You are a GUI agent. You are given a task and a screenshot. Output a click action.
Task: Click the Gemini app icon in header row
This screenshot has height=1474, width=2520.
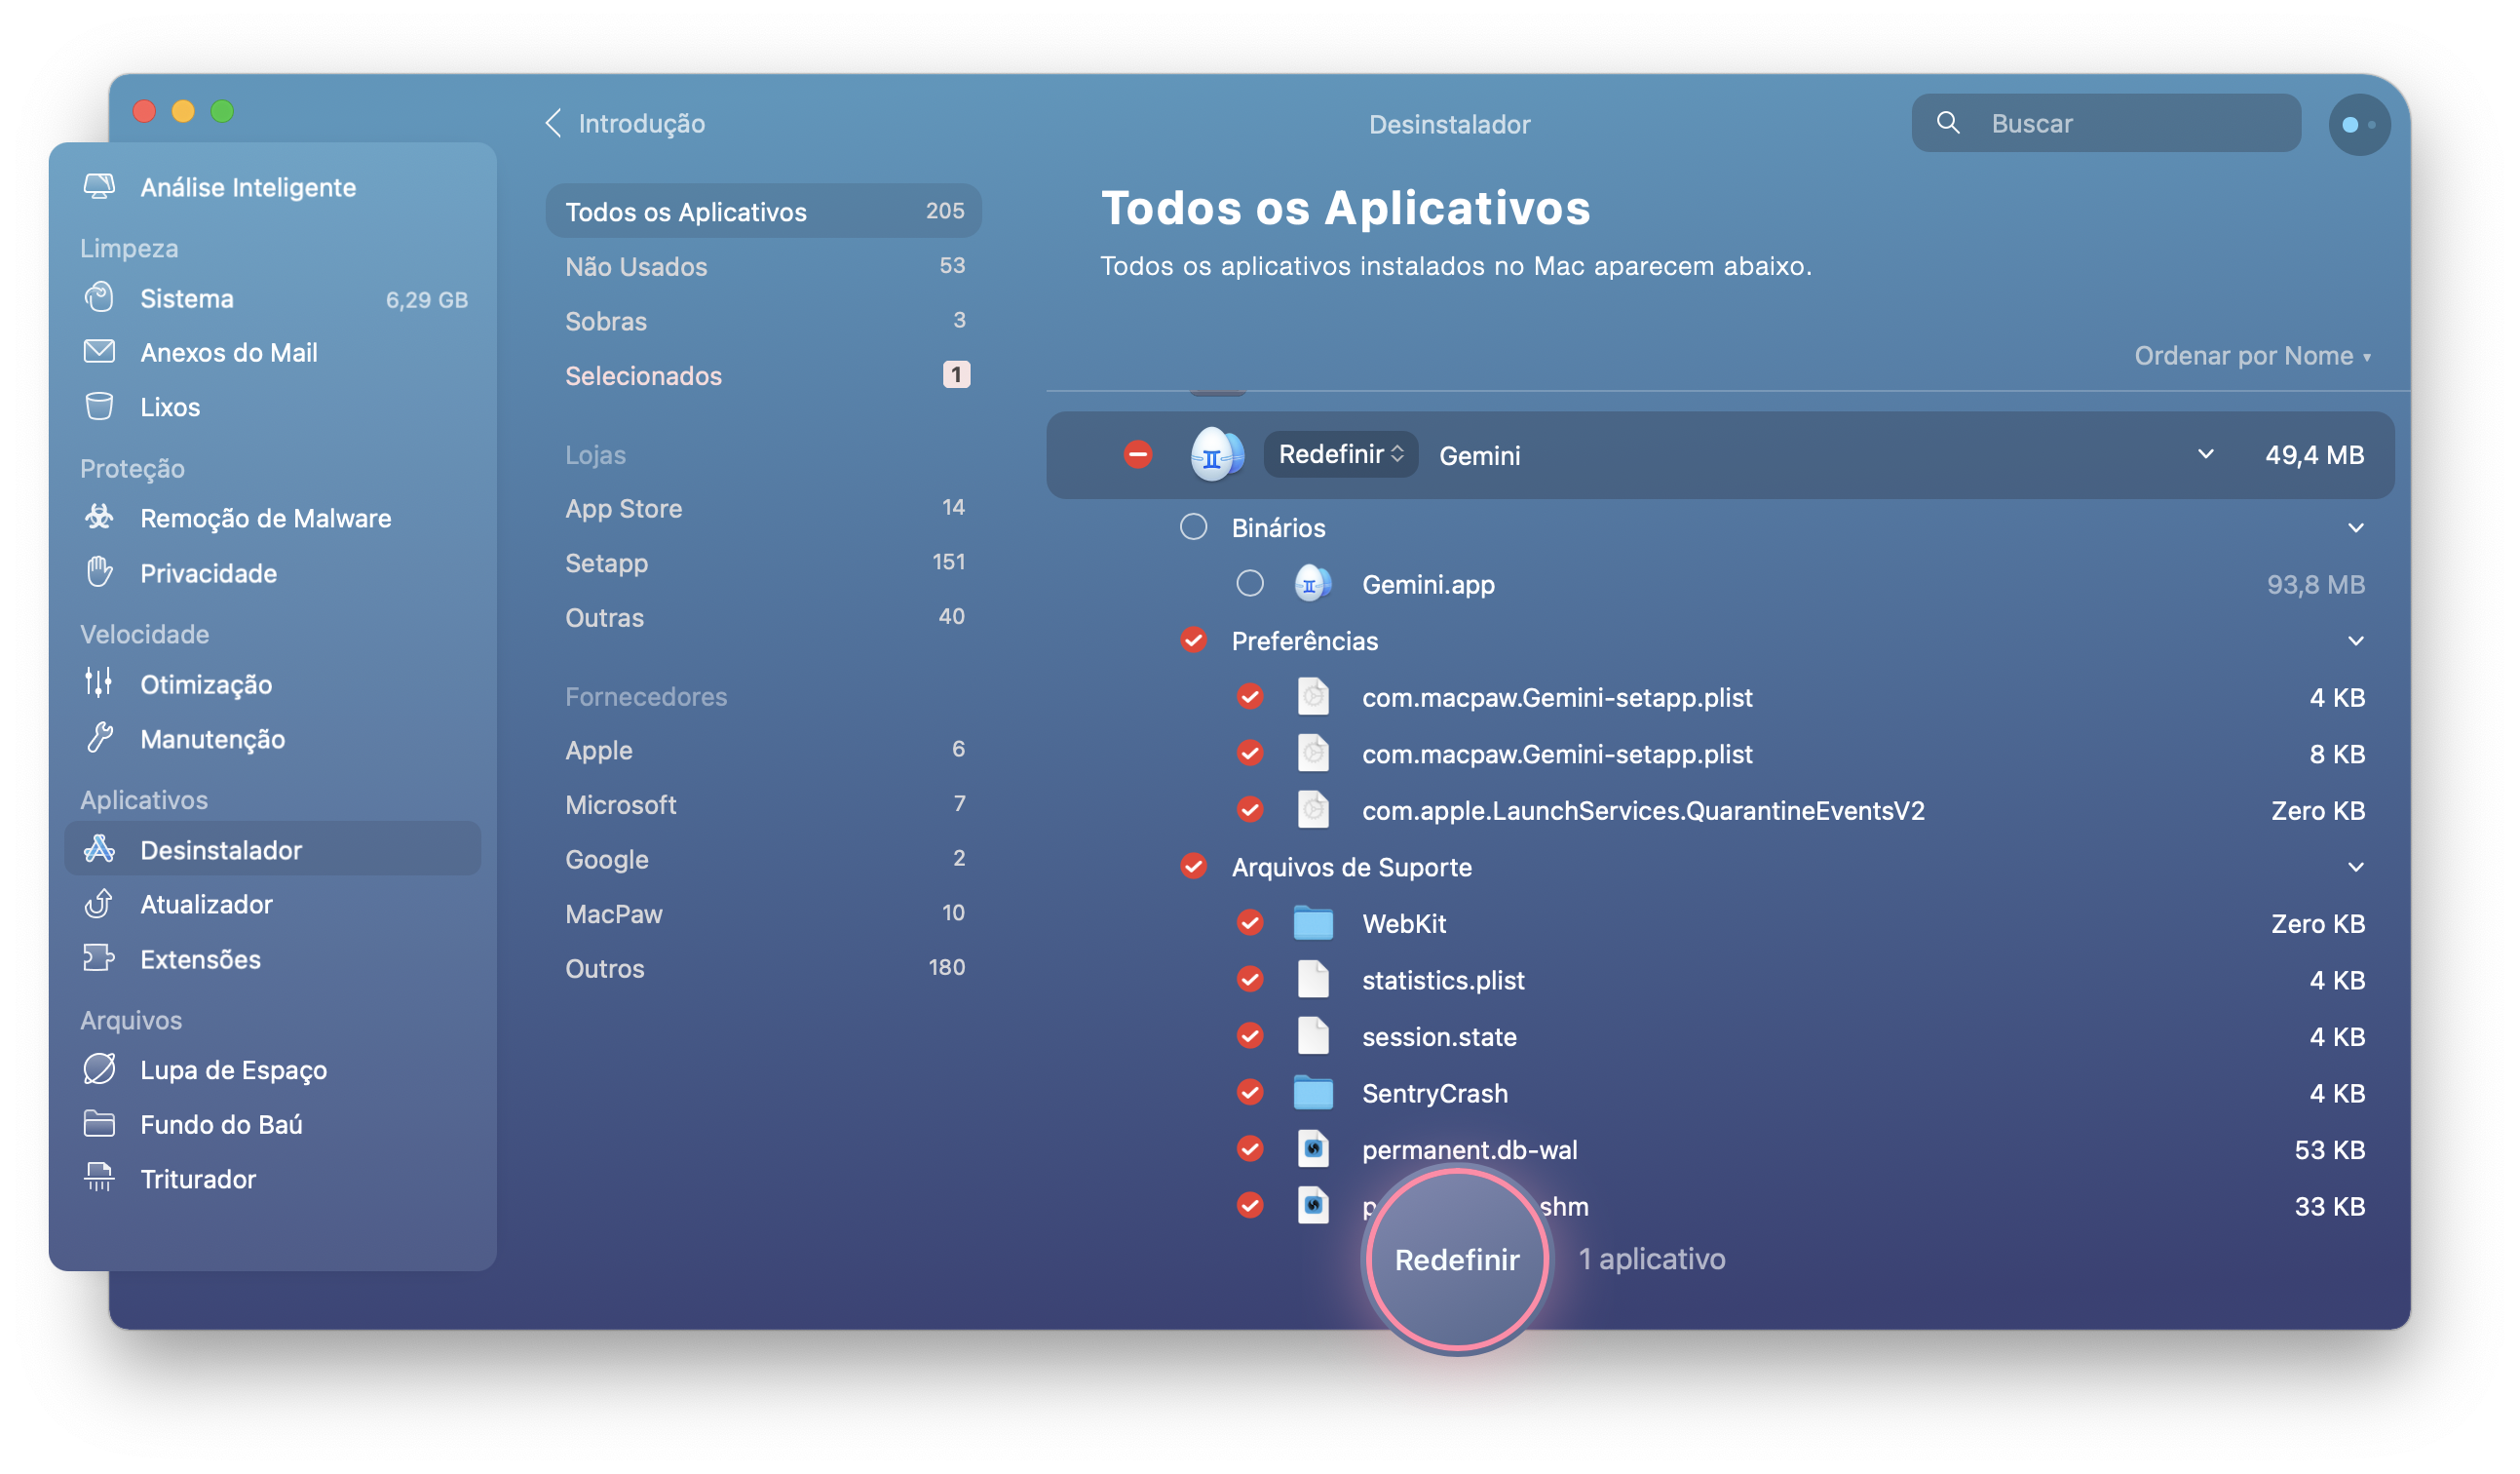pos(1216,455)
